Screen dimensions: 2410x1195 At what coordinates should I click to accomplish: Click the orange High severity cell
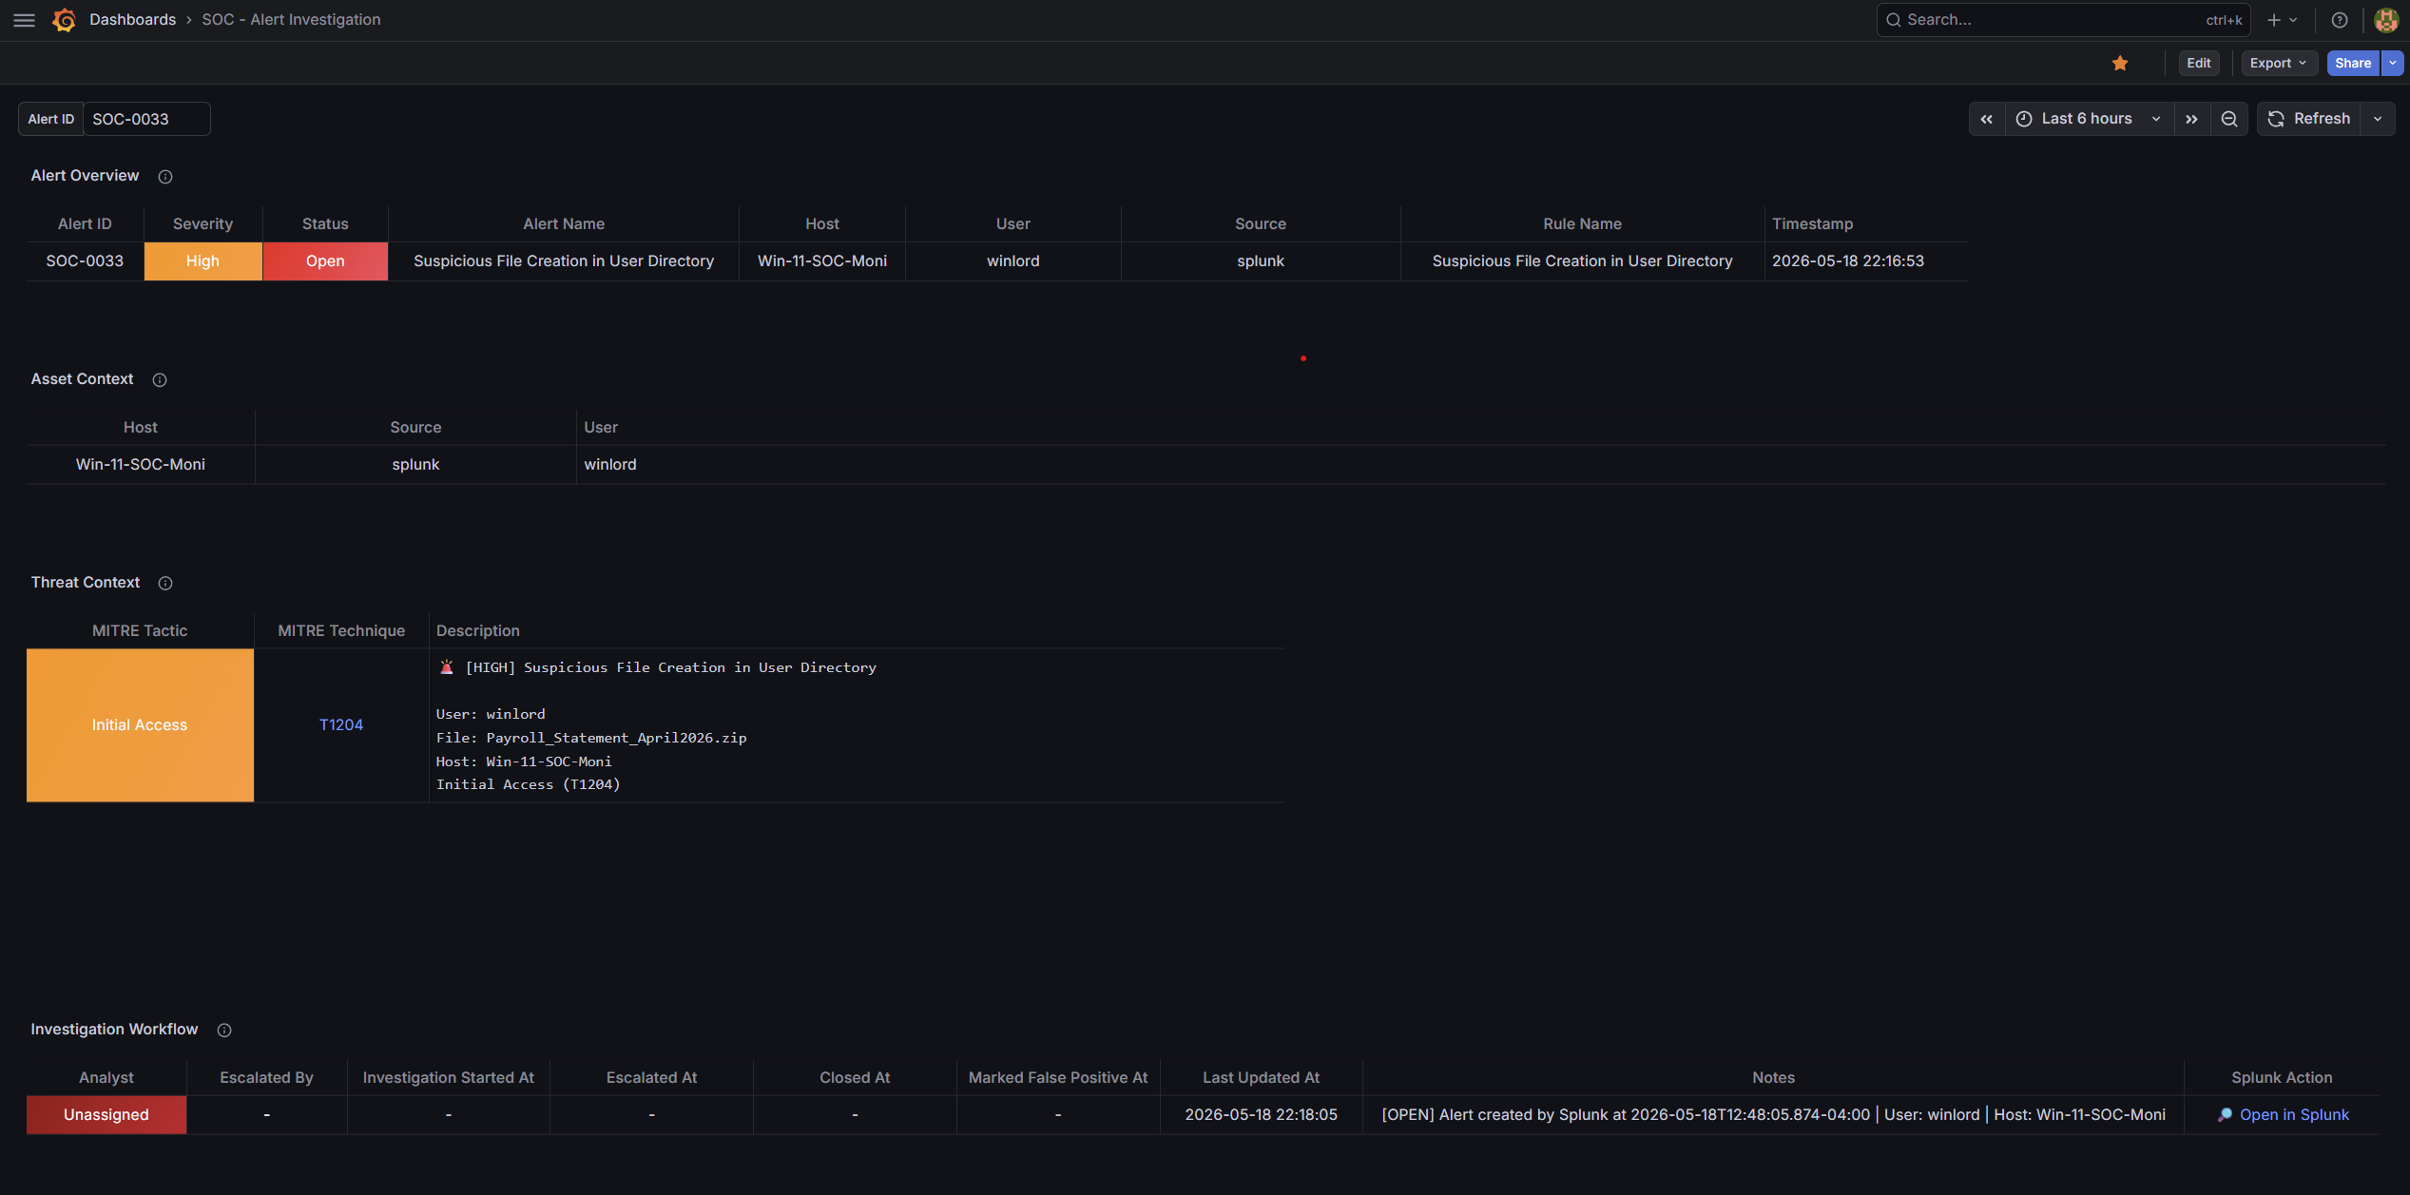202,260
